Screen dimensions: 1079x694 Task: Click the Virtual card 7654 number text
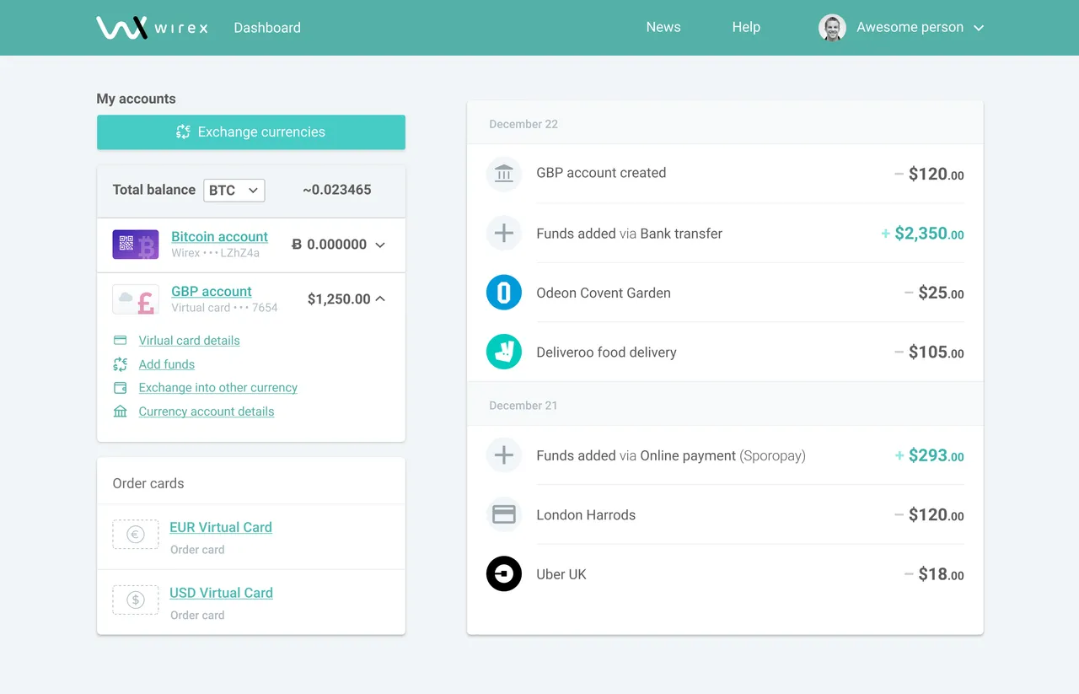(224, 308)
